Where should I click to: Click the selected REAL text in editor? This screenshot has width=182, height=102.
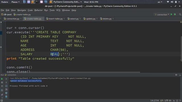(x=54, y=54)
